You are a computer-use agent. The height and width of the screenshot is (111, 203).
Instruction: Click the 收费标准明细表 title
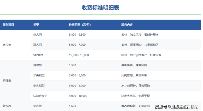[100, 7]
